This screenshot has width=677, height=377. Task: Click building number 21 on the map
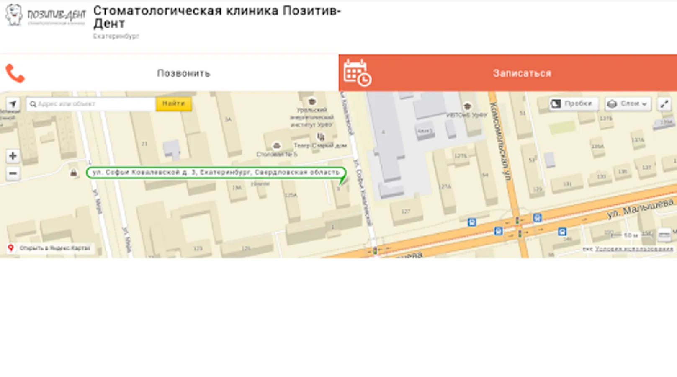click(144, 144)
